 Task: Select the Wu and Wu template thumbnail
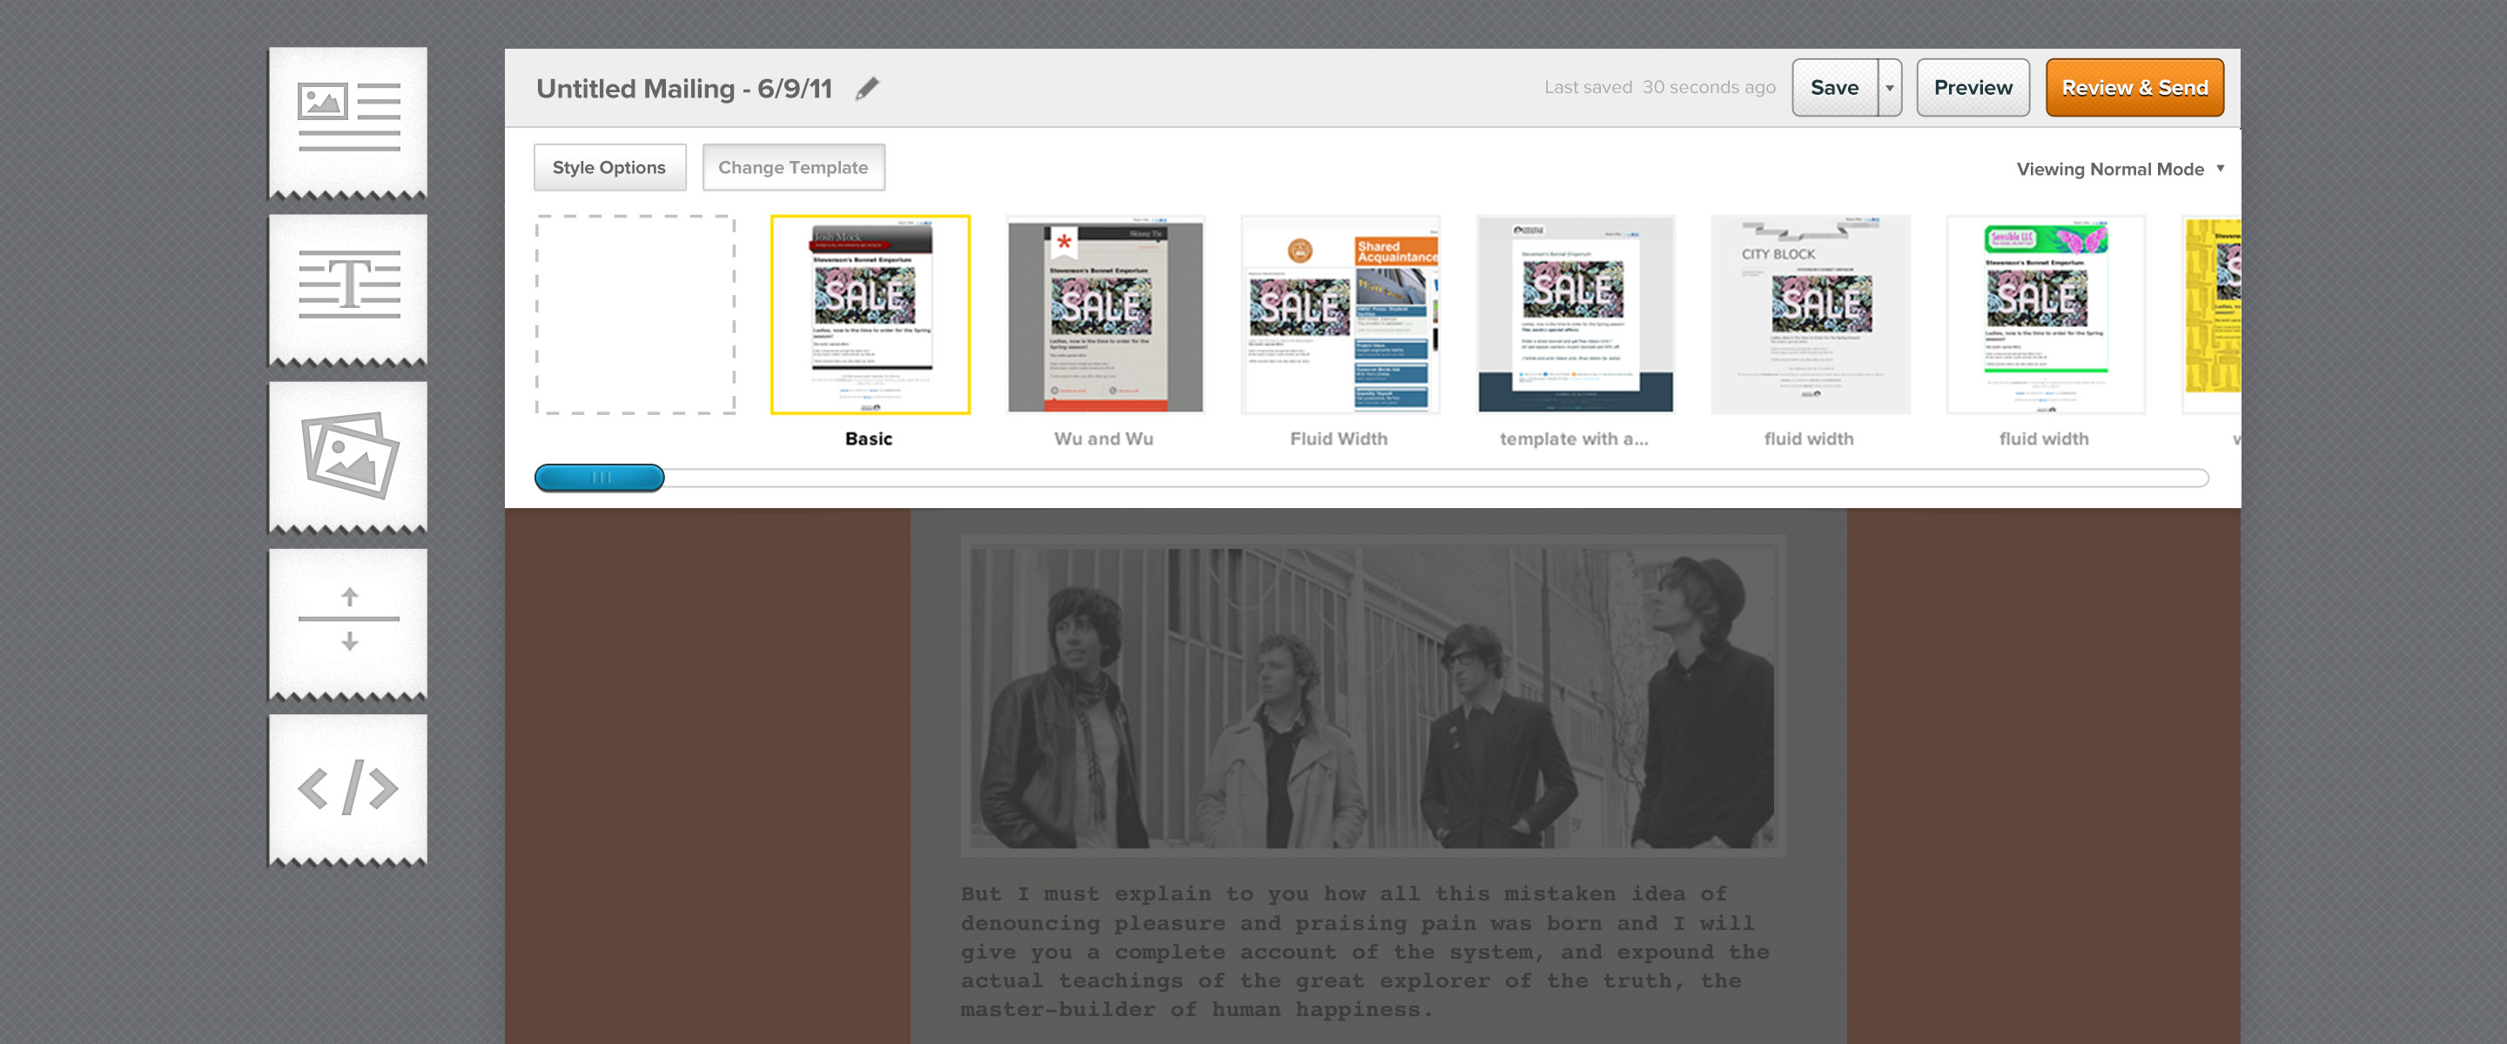[1105, 314]
